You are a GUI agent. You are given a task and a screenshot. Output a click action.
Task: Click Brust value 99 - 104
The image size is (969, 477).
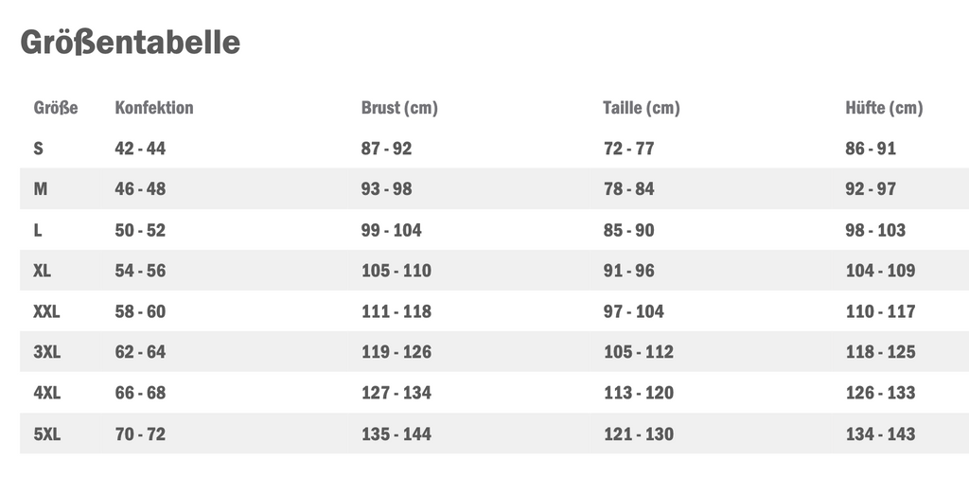coord(392,230)
